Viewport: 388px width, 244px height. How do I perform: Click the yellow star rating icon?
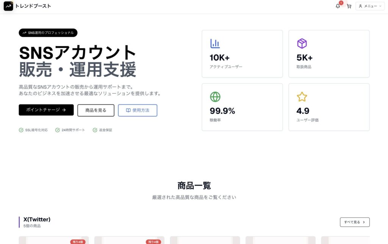click(302, 97)
